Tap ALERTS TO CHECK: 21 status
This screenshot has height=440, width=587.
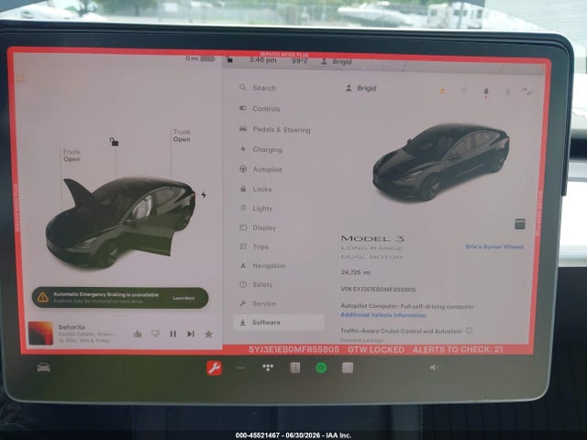458,349
